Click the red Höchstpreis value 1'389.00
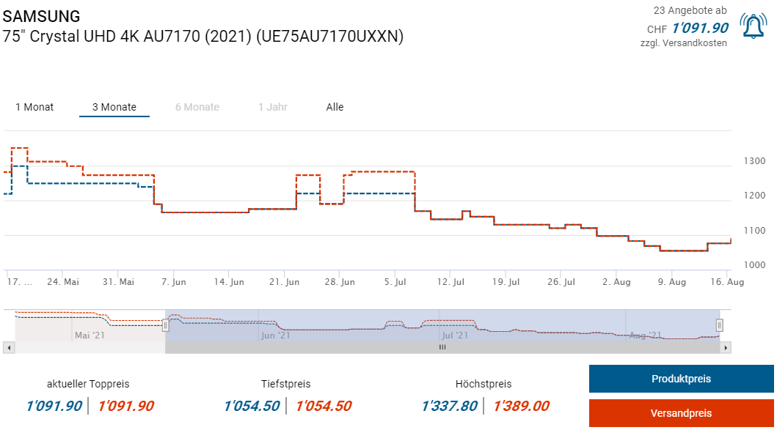This screenshot has height=430, width=777. pyautogui.click(x=521, y=406)
